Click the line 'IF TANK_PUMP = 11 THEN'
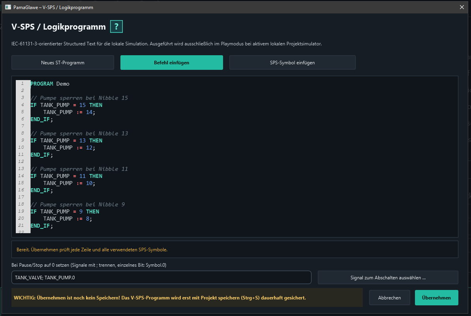 66,176
